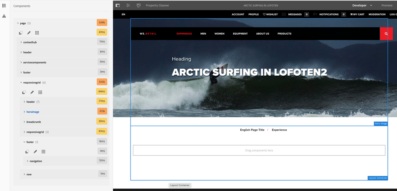Collapse the page tree node
This screenshot has width=397, height=191.
coord(18,23)
